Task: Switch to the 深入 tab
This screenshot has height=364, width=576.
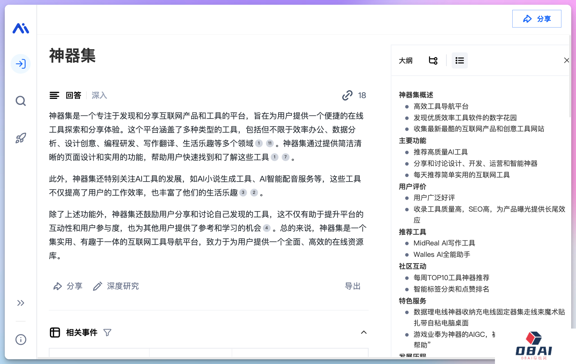Action: click(x=99, y=95)
